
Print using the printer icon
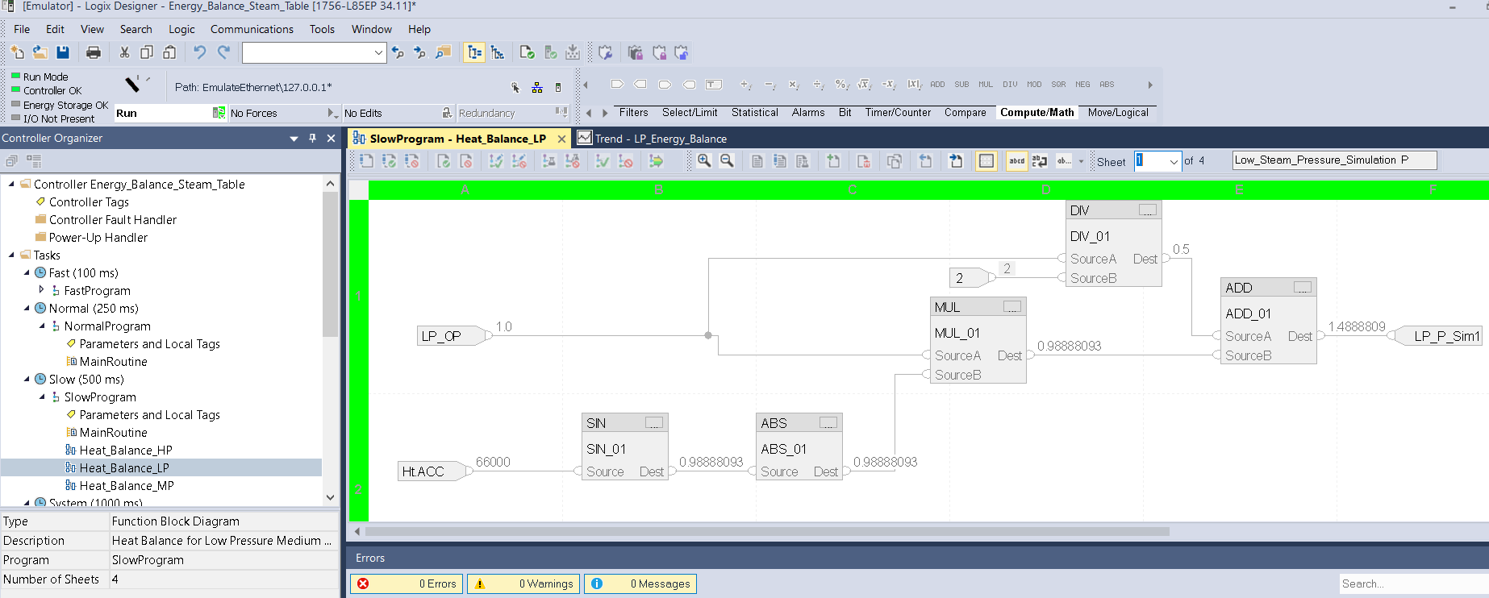(94, 52)
